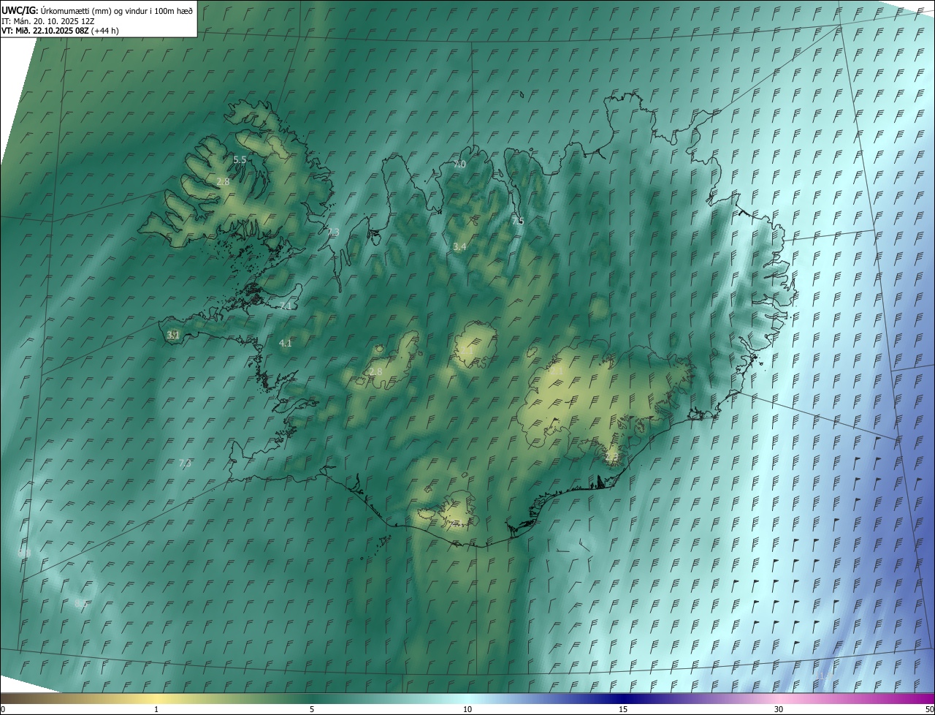Click the valid time line 'VT: Mið. 22.10.2025 08Z (+44 h)'

coord(61,31)
